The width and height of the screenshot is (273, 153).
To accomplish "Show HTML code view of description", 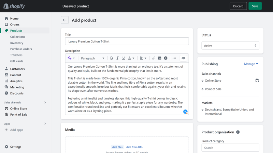I will click(x=183, y=58).
